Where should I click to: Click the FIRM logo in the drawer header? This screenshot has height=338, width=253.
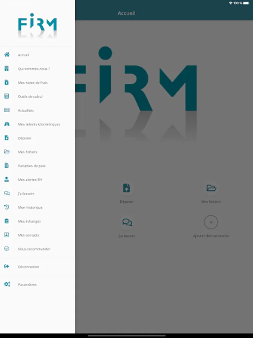point(37,26)
